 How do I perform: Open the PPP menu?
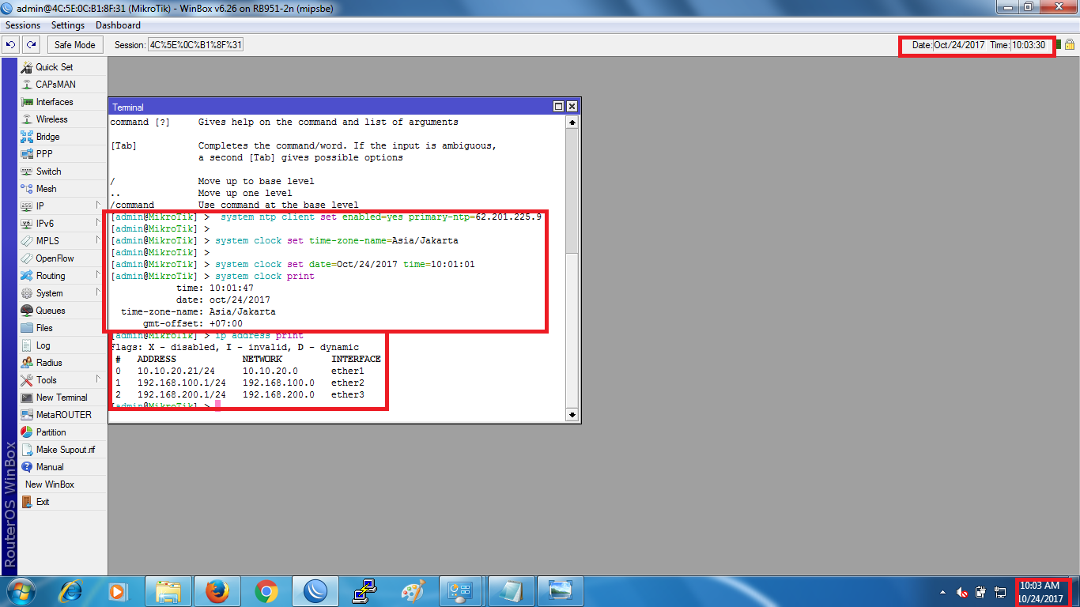[x=62, y=154]
